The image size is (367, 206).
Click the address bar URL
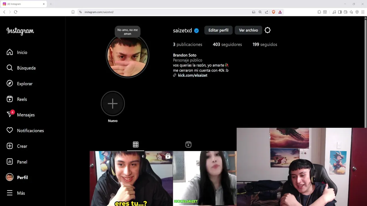pyautogui.click(x=99, y=12)
